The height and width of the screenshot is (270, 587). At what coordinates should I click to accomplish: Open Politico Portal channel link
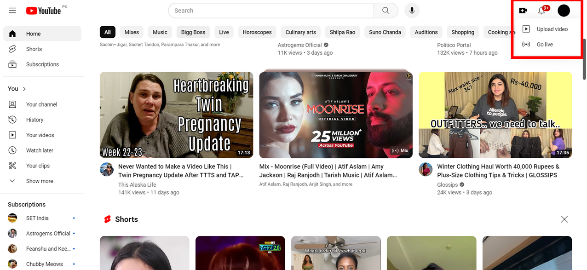(x=454, y=45)
